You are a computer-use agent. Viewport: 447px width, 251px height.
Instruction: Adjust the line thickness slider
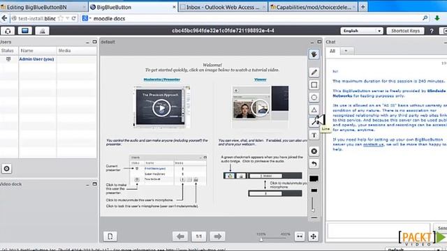313,204
